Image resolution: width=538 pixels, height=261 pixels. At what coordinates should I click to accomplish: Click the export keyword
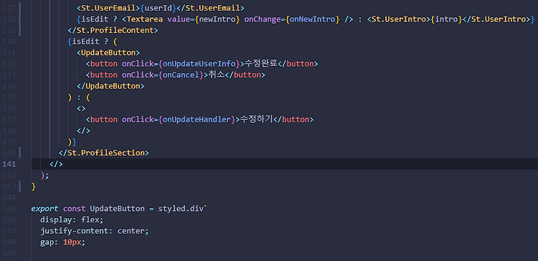44,209
